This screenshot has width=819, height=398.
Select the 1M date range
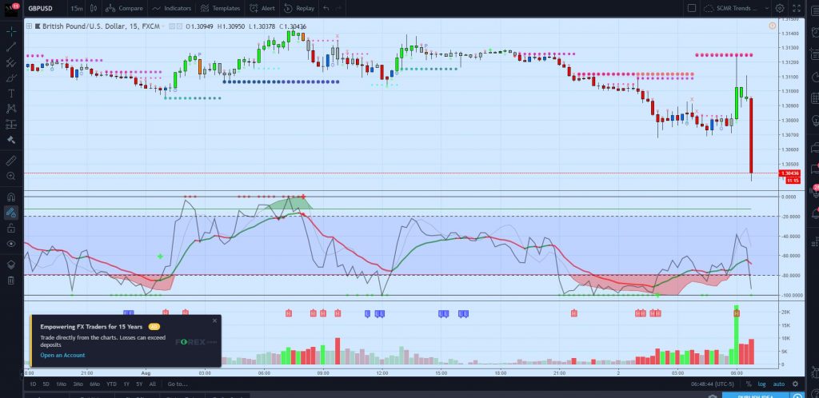tap(60, 384)
